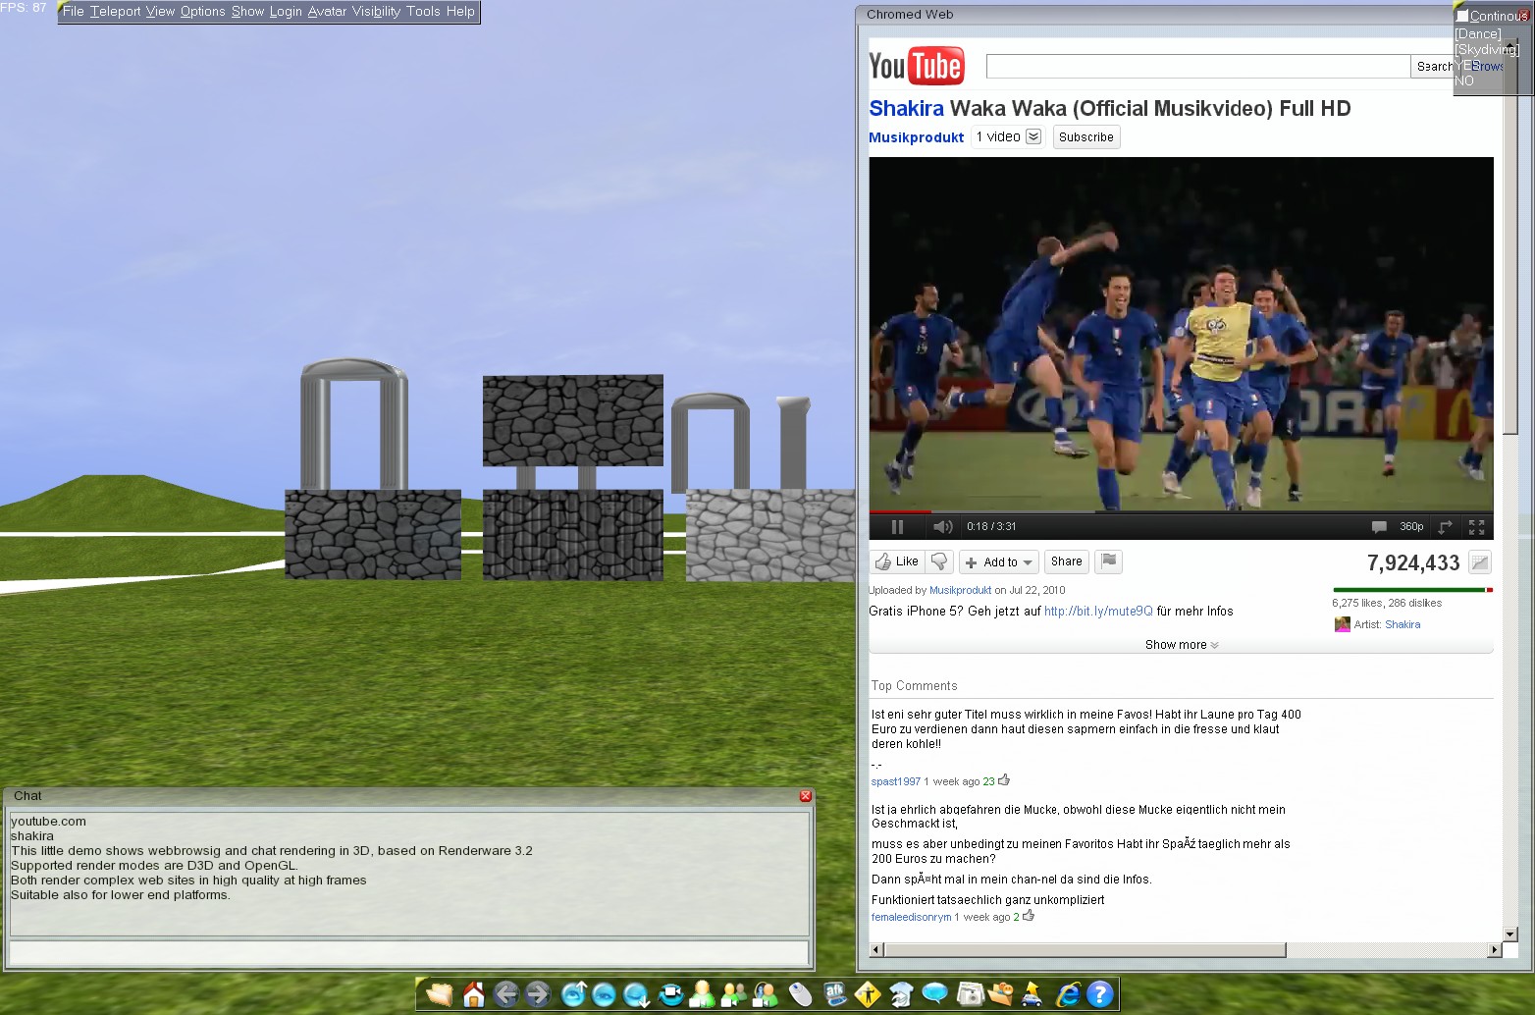Click the Like button
The width and height of the screenshot is (1535, 1015).
pyautogui.click(x=896, y=561)
